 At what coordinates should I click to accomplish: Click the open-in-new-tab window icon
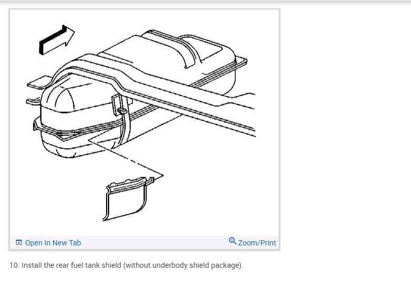tap(19, 242)
